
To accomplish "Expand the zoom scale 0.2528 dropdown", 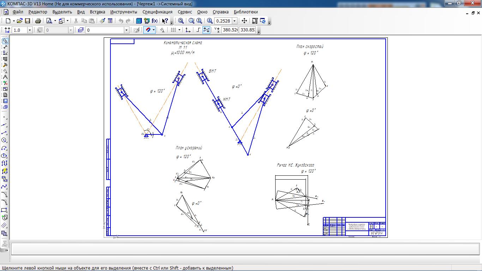I will point(234,21).
